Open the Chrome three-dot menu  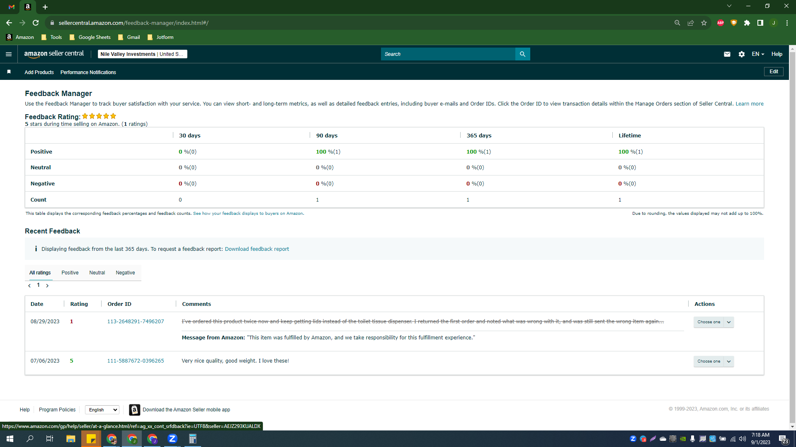[787, 23]
